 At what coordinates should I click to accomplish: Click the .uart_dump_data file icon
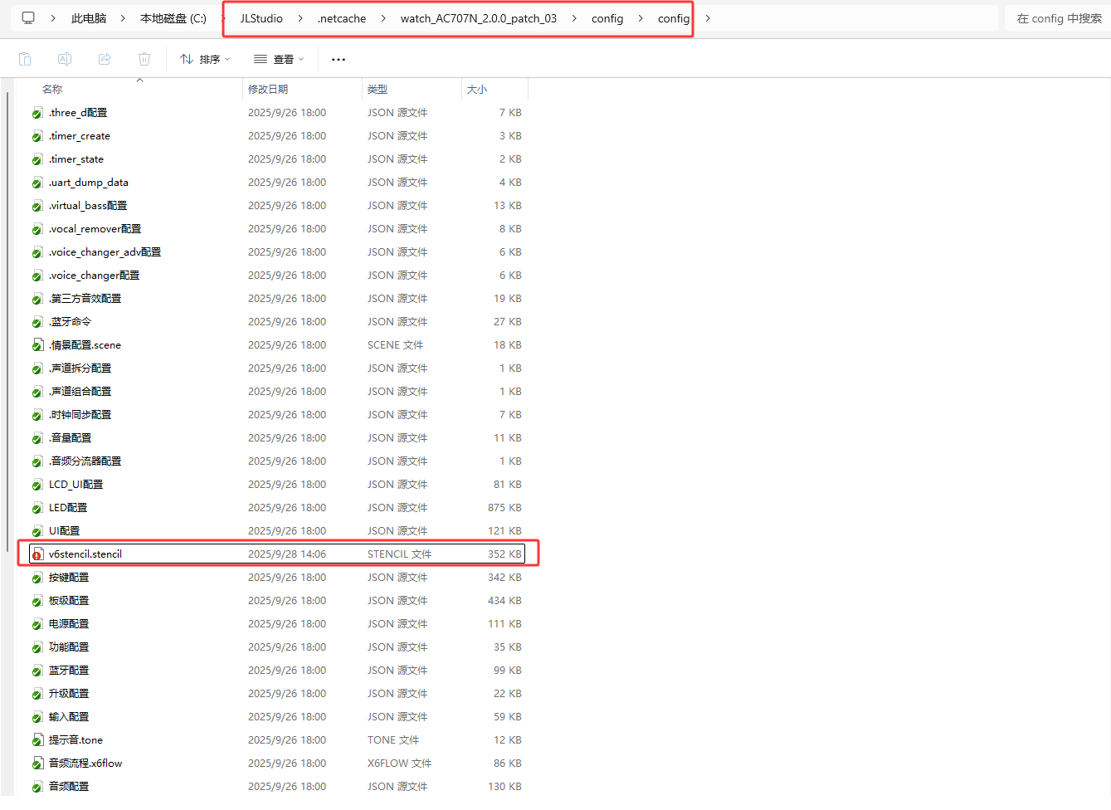[37, 183]
